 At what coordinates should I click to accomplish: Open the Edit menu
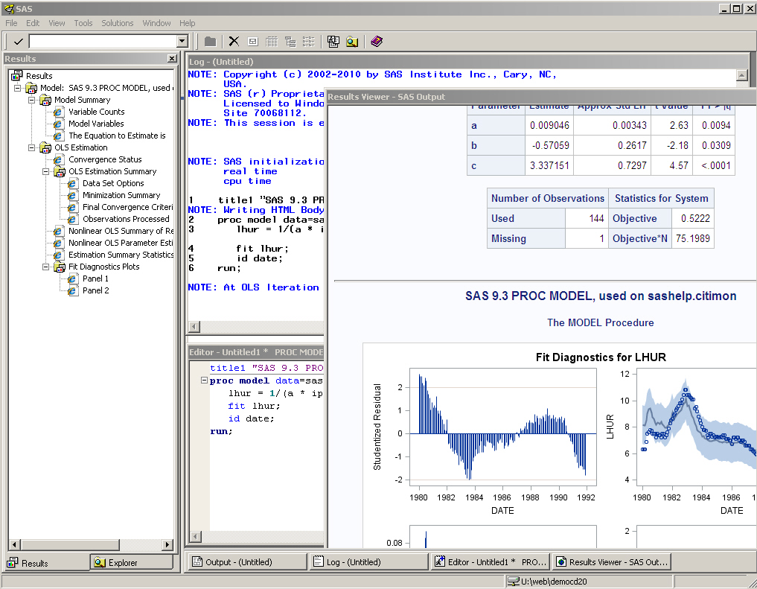tap(33, 23)
